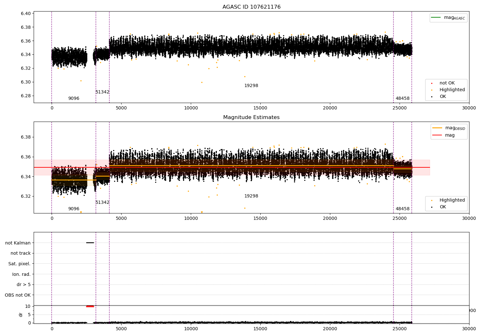Select 'Highlighted' in top plot legend

tap(452, 90)
